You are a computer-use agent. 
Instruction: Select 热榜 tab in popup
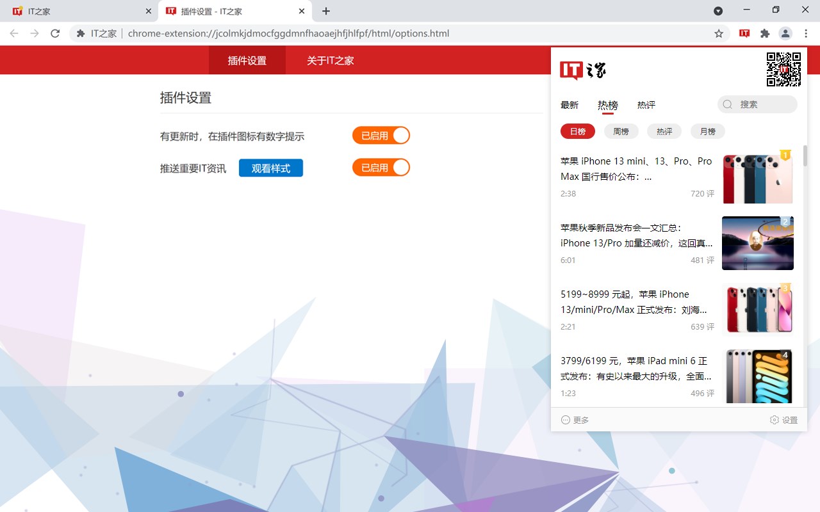608,105
